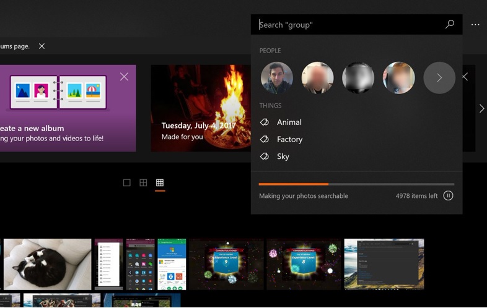Screen dimensions: 487x308
Task: Click the tag icon beside Sky
Action: [265, 156]
